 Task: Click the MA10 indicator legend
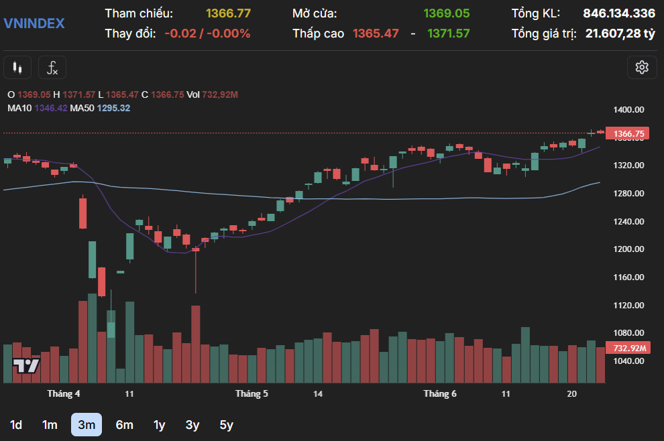click(38, 108)
